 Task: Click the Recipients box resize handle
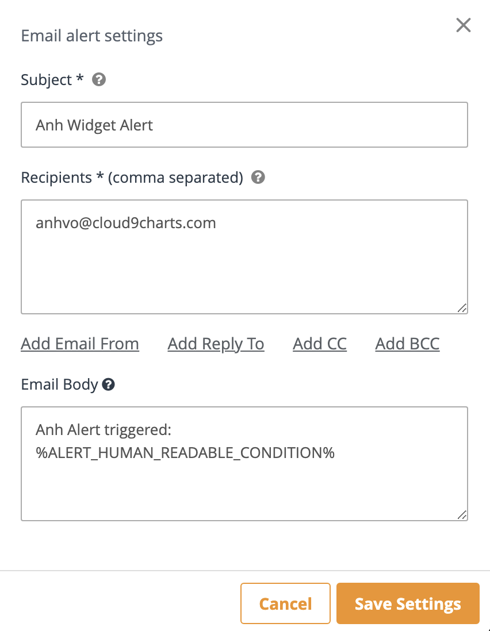[x=462, y=308]
